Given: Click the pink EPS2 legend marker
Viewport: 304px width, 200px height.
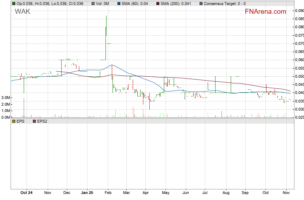Looking at the screenshot, I should pyautogui.click(x=34, y=121).
